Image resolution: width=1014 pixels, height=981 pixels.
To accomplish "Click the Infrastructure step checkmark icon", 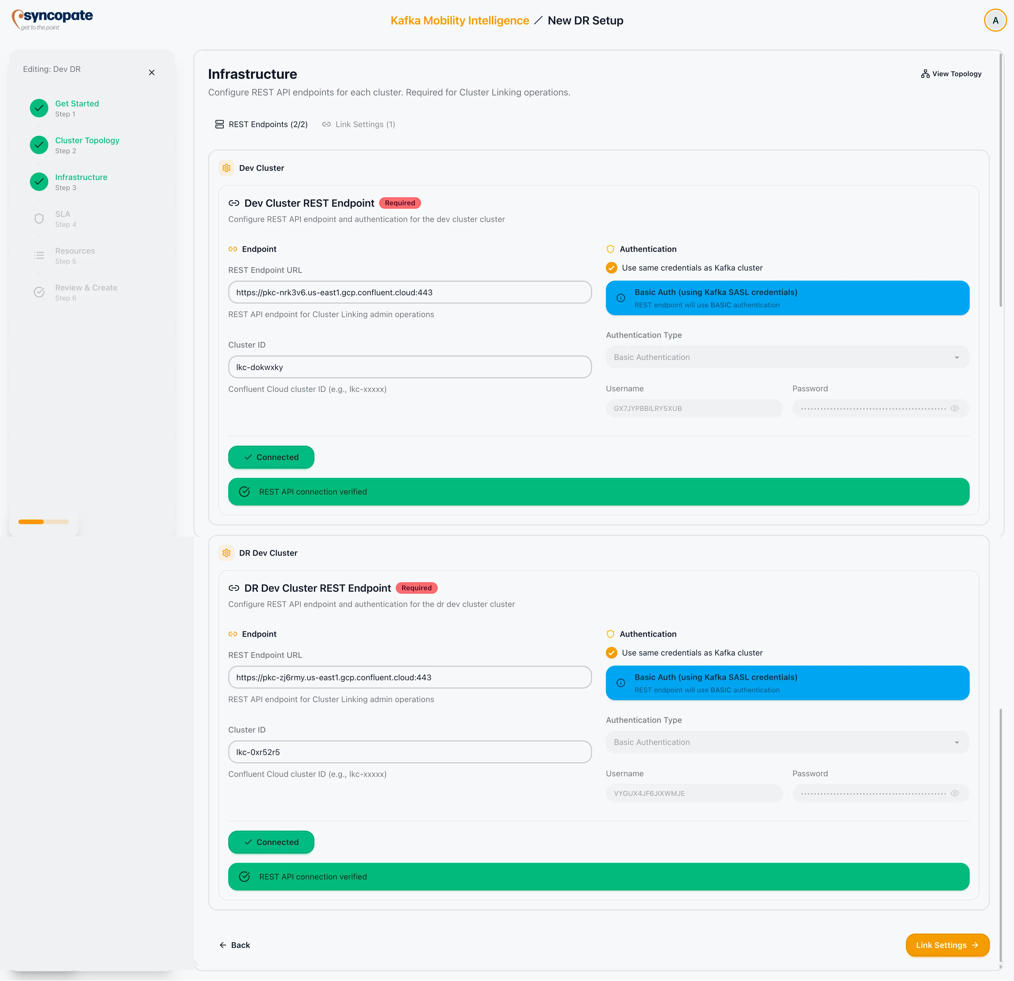I will click(39, 182).
